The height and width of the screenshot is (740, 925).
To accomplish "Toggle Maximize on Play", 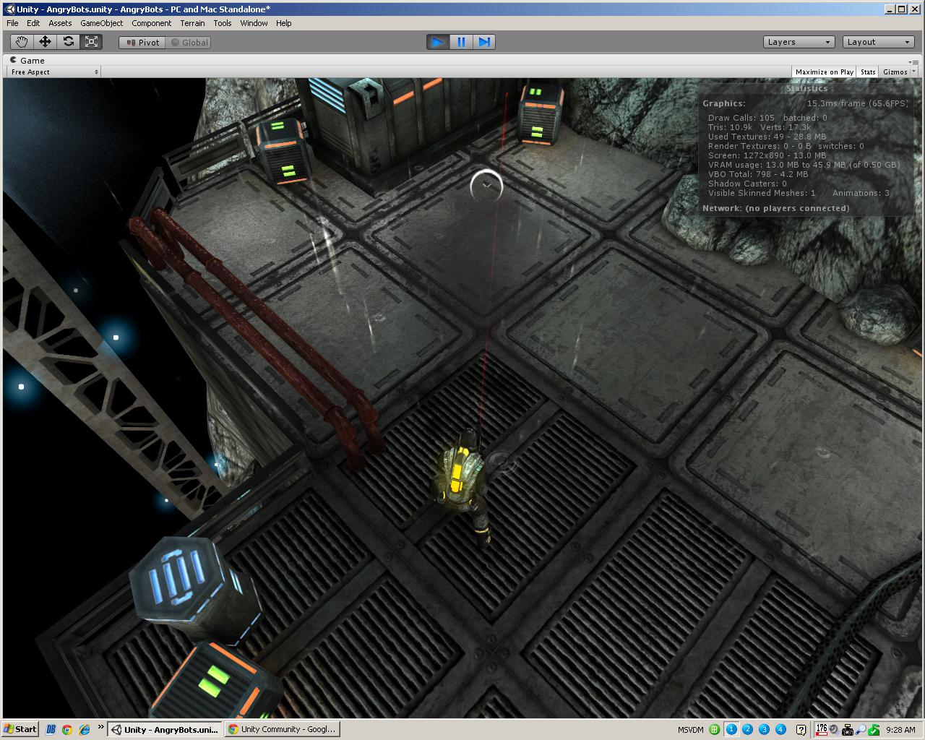I will click(x=824, y=72).
